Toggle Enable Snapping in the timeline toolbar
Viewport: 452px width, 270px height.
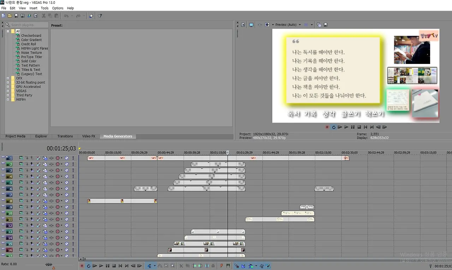(x=237, y=266)
